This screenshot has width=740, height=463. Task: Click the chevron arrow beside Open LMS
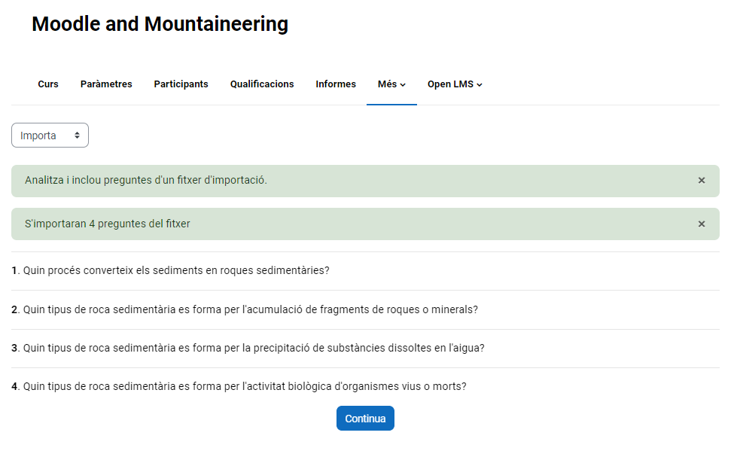480,85
